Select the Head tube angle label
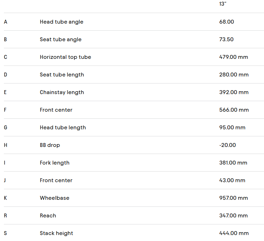Viewport: 264px width, 241px height. tap(61, 22)
